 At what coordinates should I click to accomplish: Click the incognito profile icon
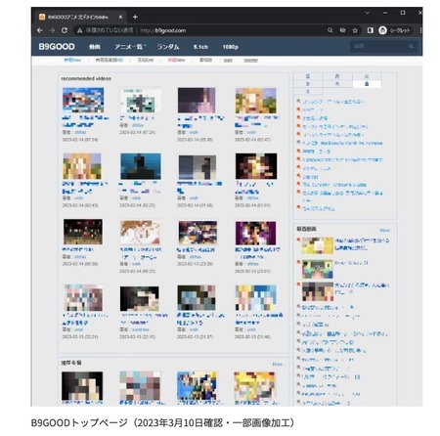383,30
